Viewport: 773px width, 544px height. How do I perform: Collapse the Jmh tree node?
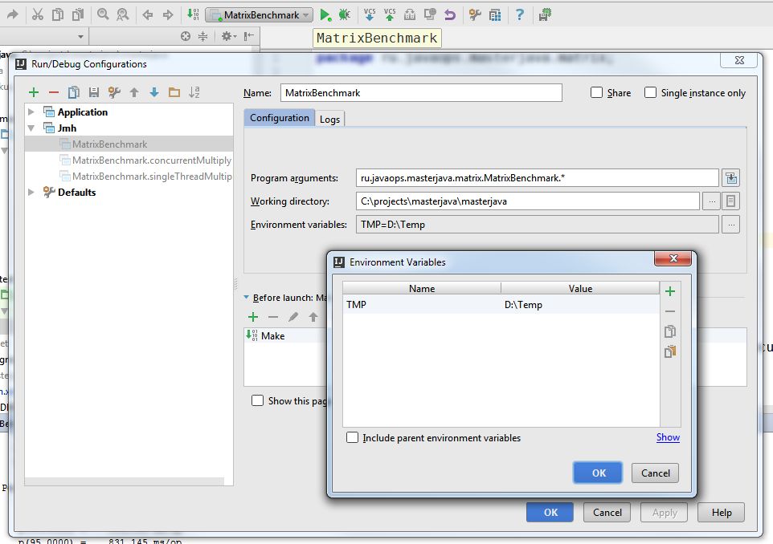pos(31,128)
